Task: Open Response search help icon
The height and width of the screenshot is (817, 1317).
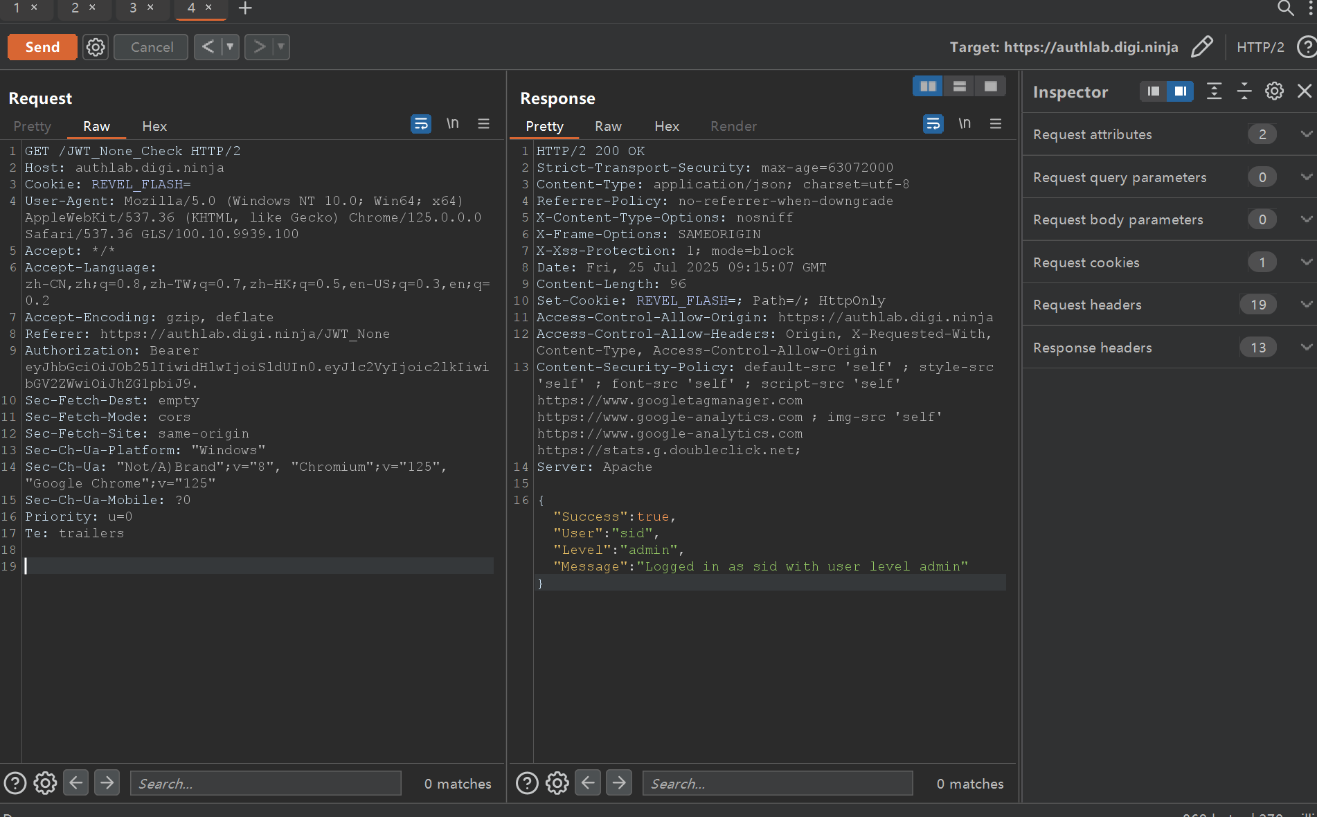Action: (527, 783)
